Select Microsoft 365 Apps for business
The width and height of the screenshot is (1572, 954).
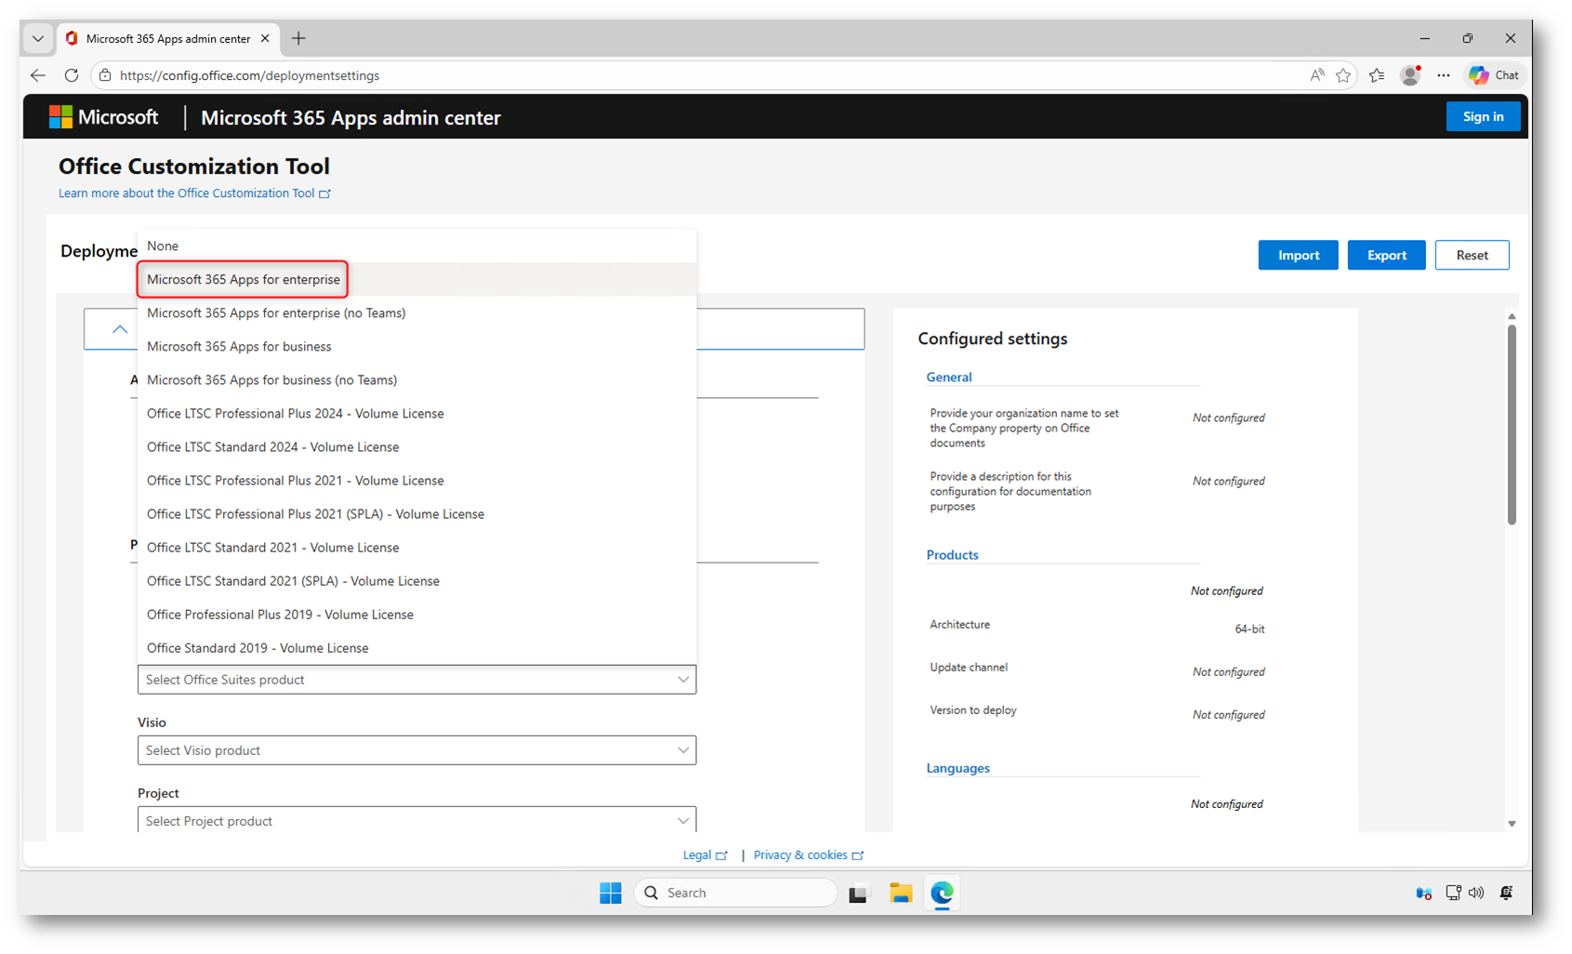pyautogui.click(x=239, y=347)
